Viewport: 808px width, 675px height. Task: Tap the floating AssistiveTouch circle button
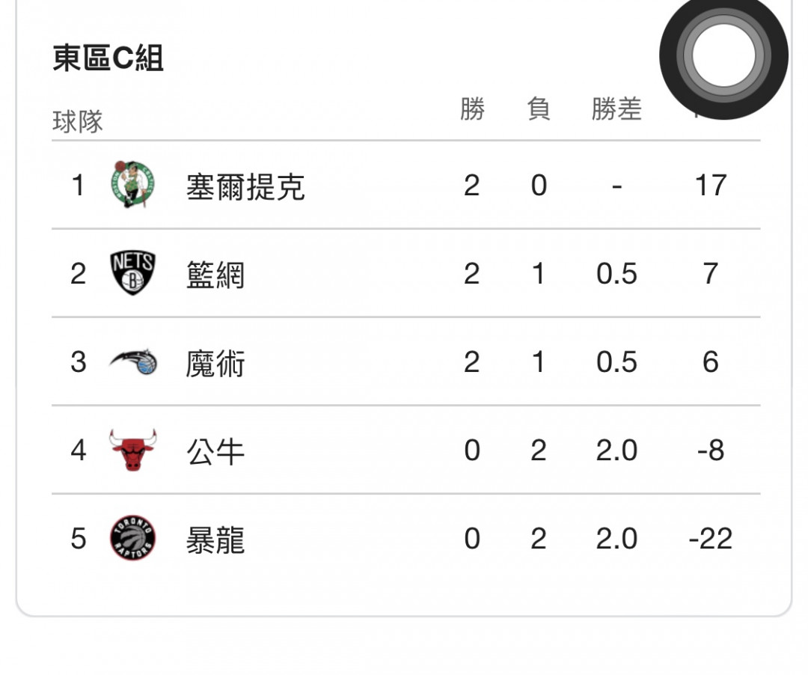723,55
